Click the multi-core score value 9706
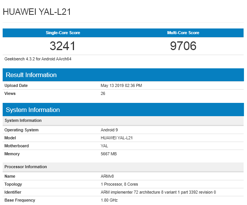The image size is (247, 205). pos(183,46)
